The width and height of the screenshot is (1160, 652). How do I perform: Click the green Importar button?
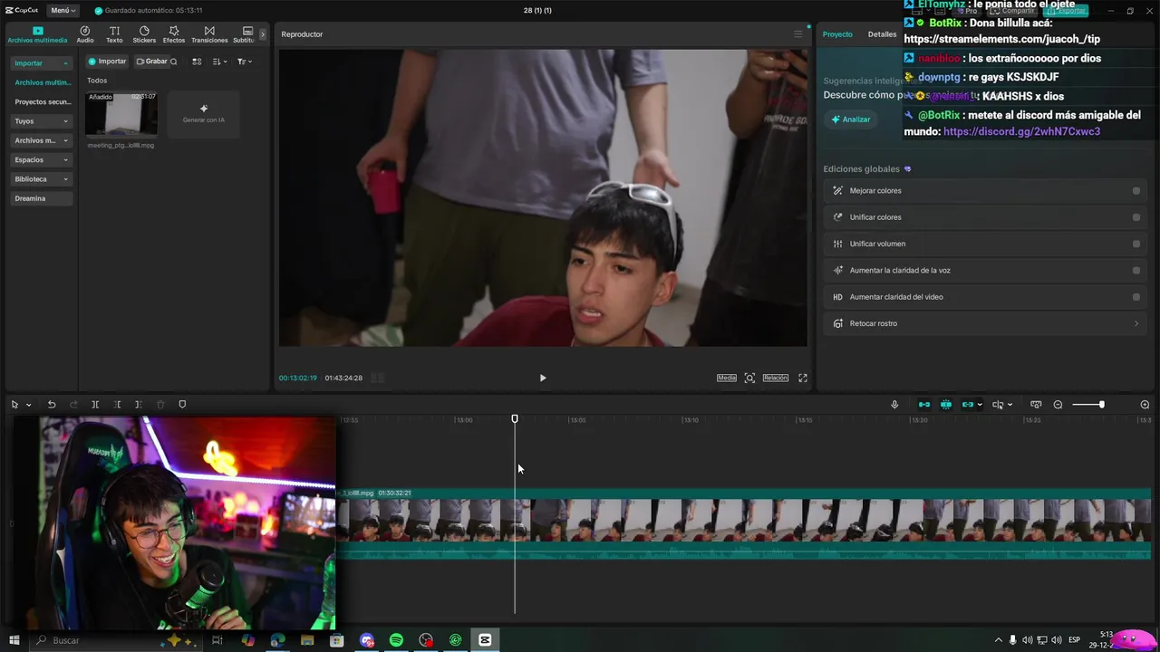point(107,62)
